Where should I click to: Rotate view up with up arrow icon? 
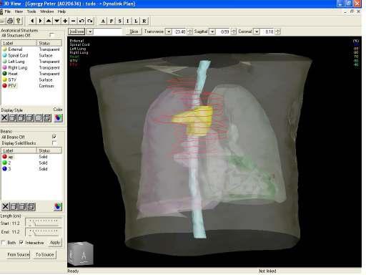click(x=49, y=21)
